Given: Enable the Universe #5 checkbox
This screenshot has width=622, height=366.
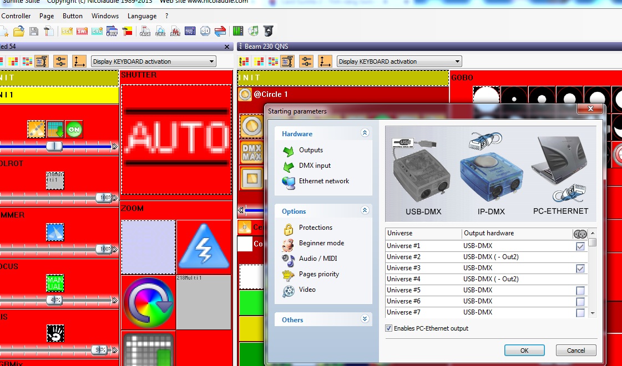Looking at the screenshot, I should tap(580, 291).
